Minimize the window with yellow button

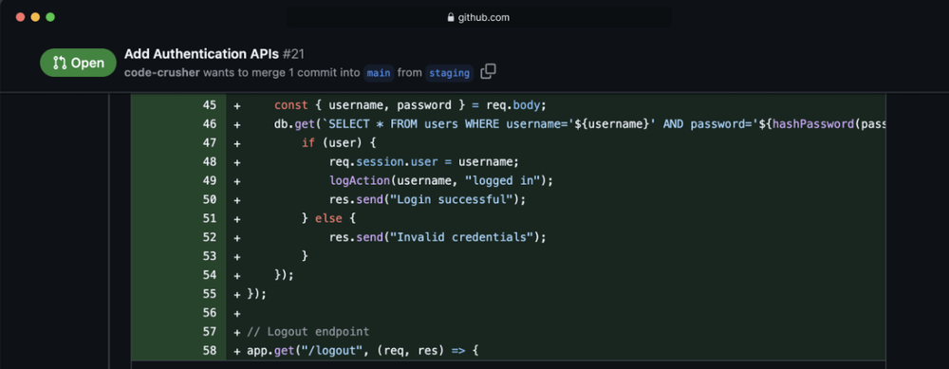35,17
